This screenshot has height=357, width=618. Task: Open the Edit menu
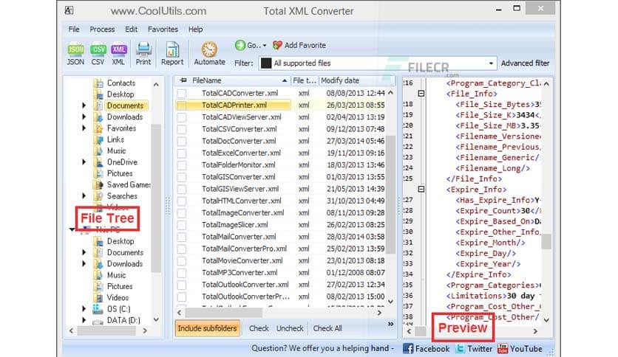(132, 30)
